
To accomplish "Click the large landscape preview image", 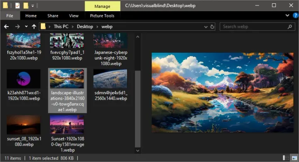I will 223,93.
